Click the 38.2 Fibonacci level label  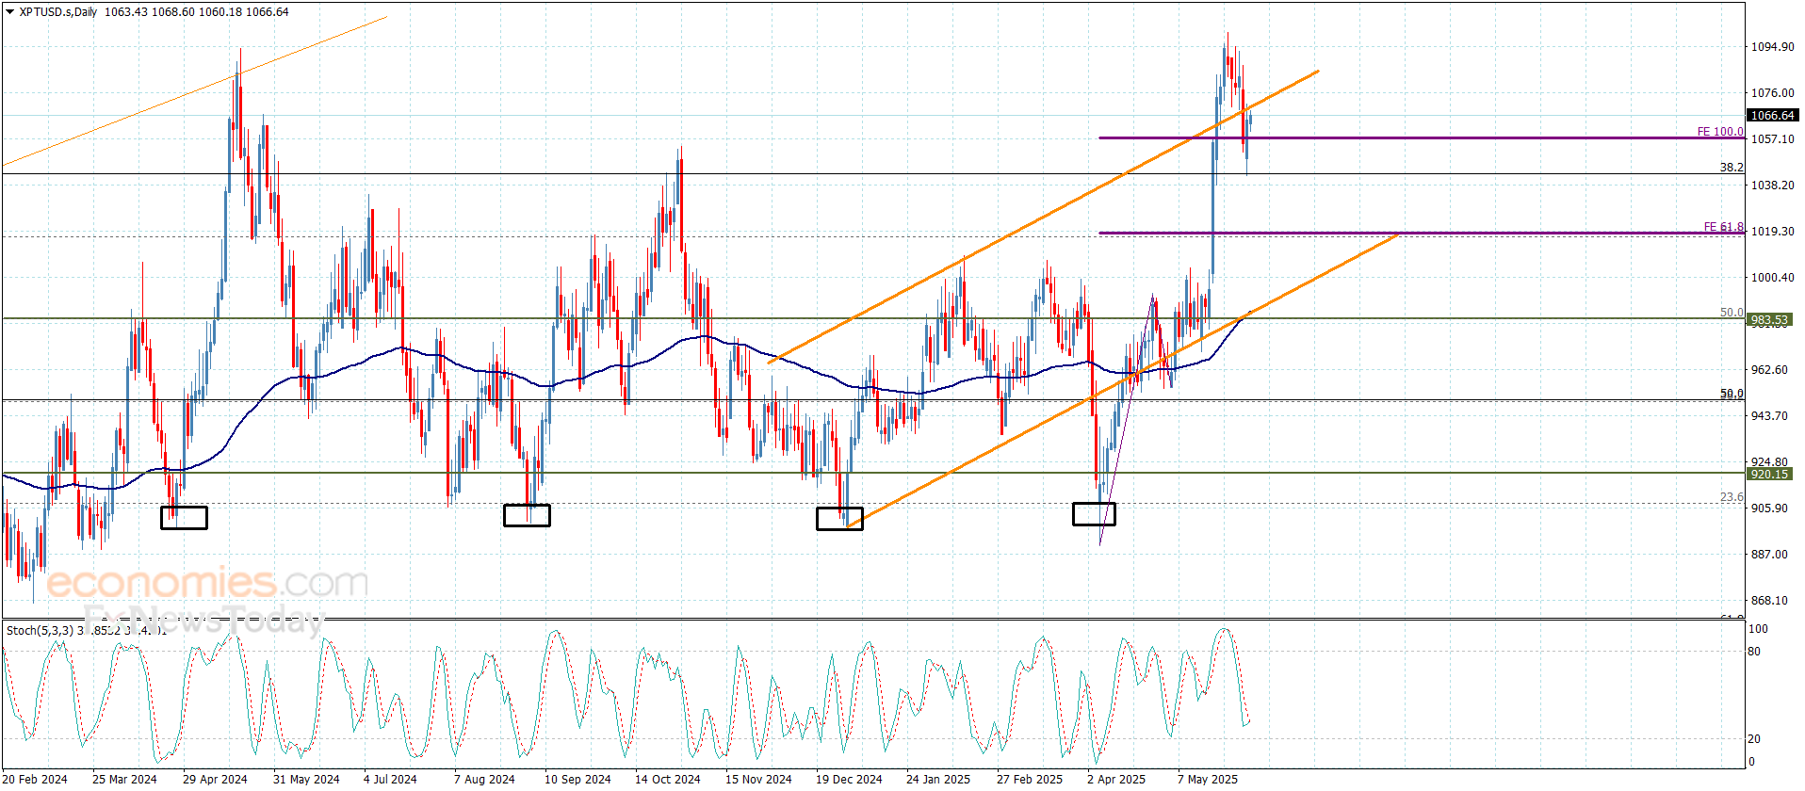click(x=1732, y=168)
